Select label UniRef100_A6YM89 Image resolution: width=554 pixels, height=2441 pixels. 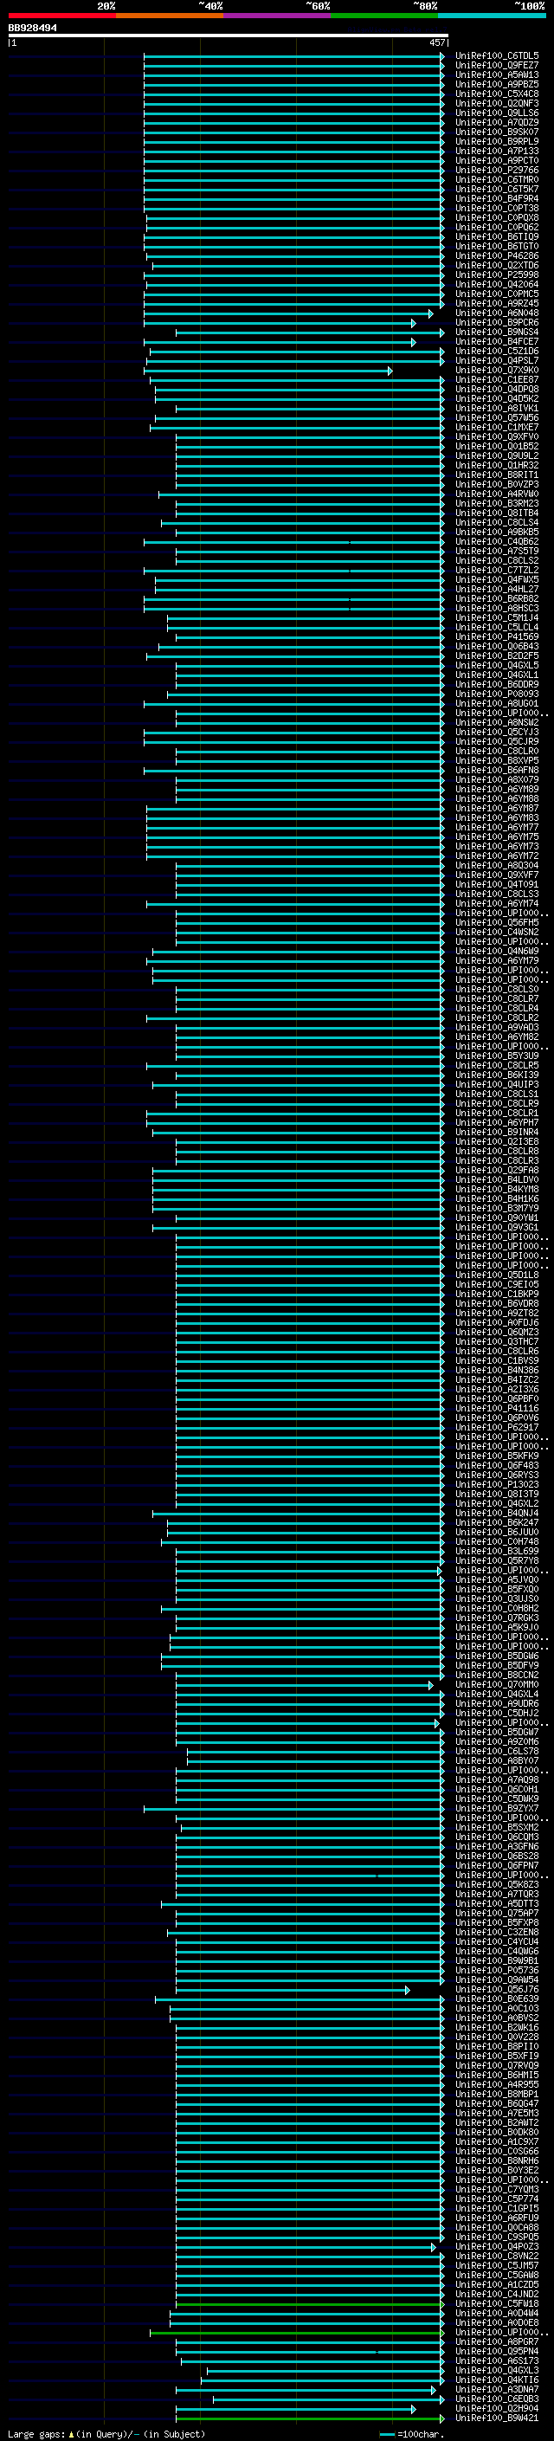496,790
